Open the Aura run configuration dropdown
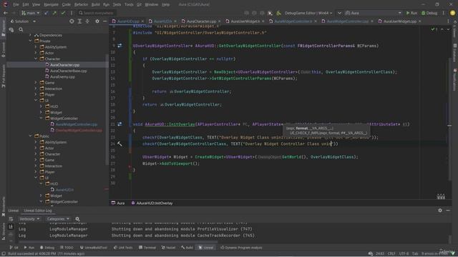 (373, 13)
